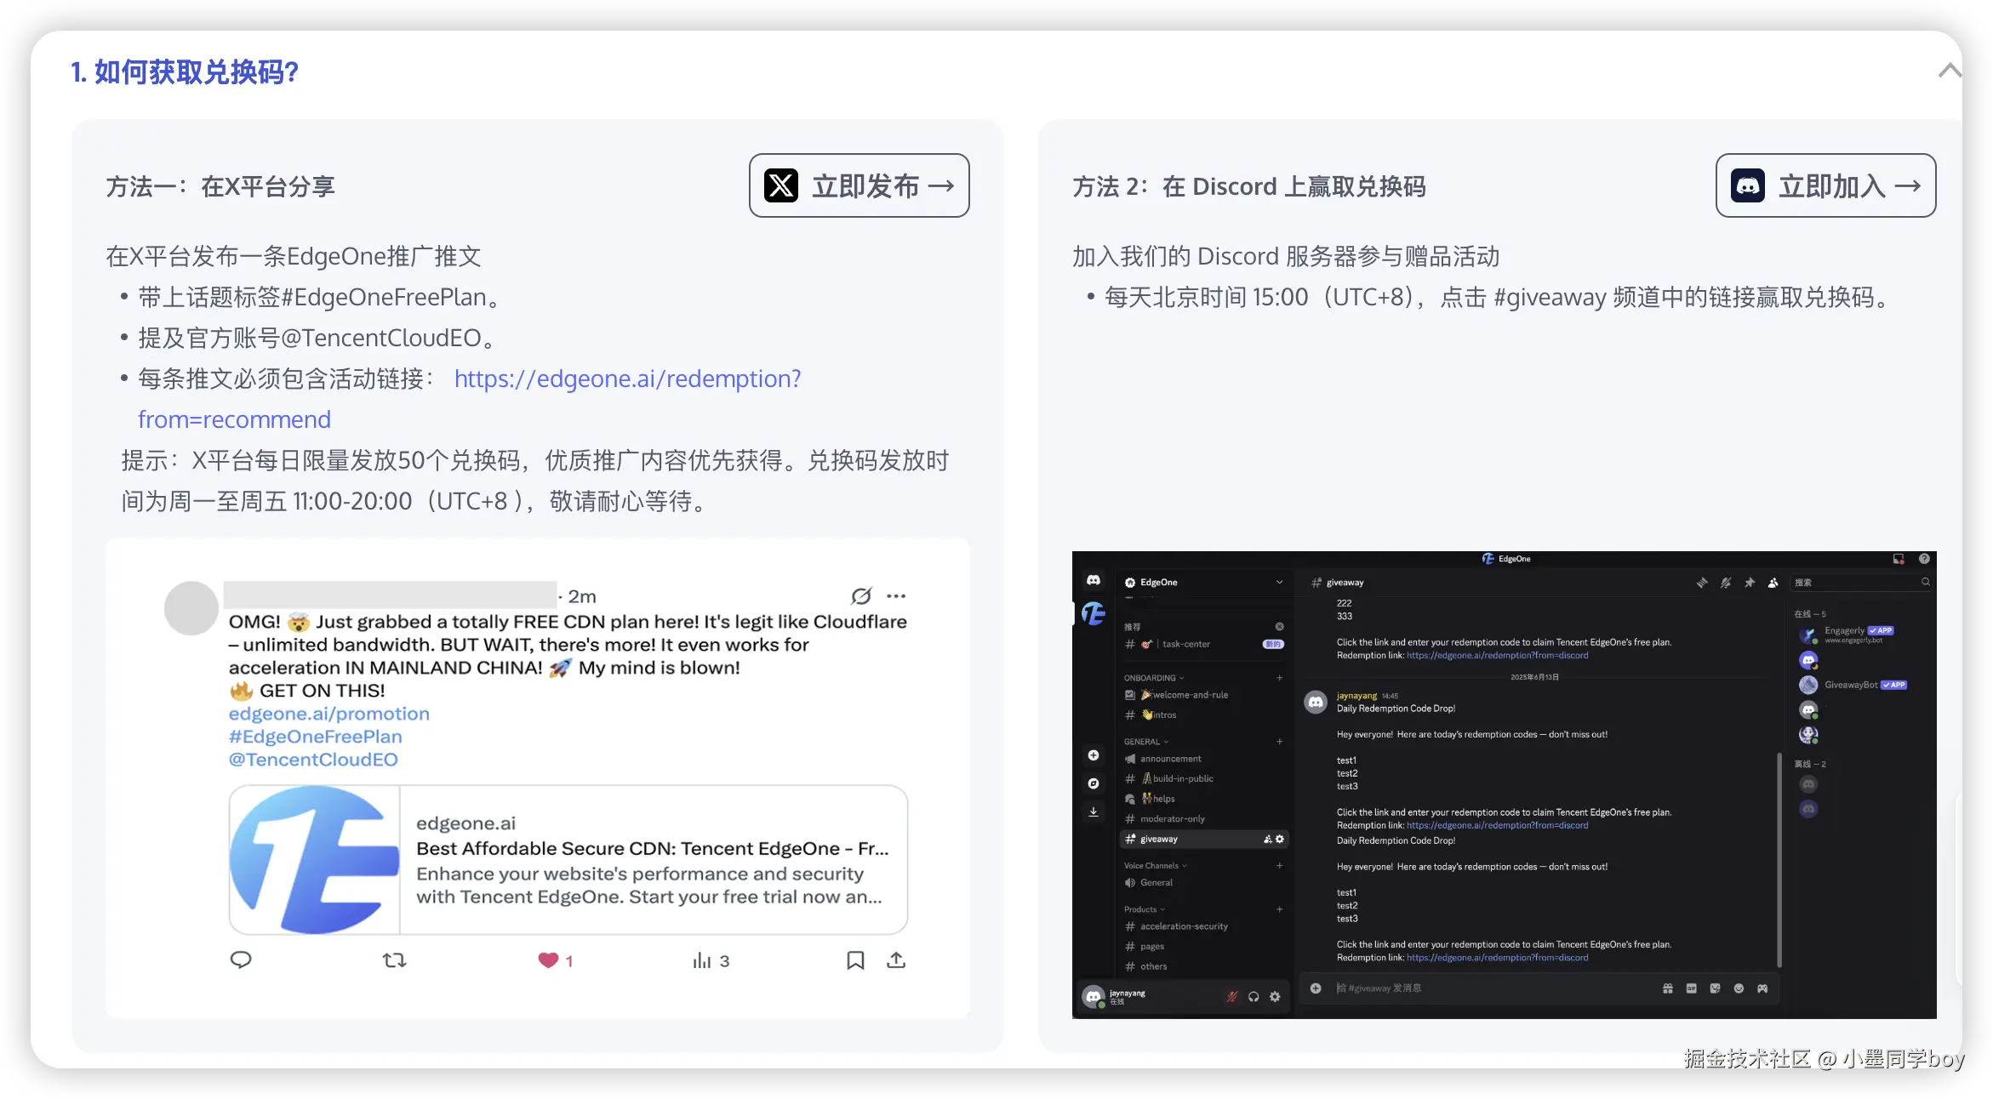Click the 立即加入 Discord button
Screen dimensions: 1993x1099
point(1825,185)
